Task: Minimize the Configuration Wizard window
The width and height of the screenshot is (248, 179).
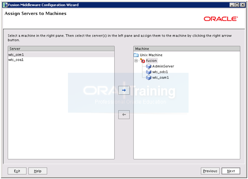Action: 232,5
